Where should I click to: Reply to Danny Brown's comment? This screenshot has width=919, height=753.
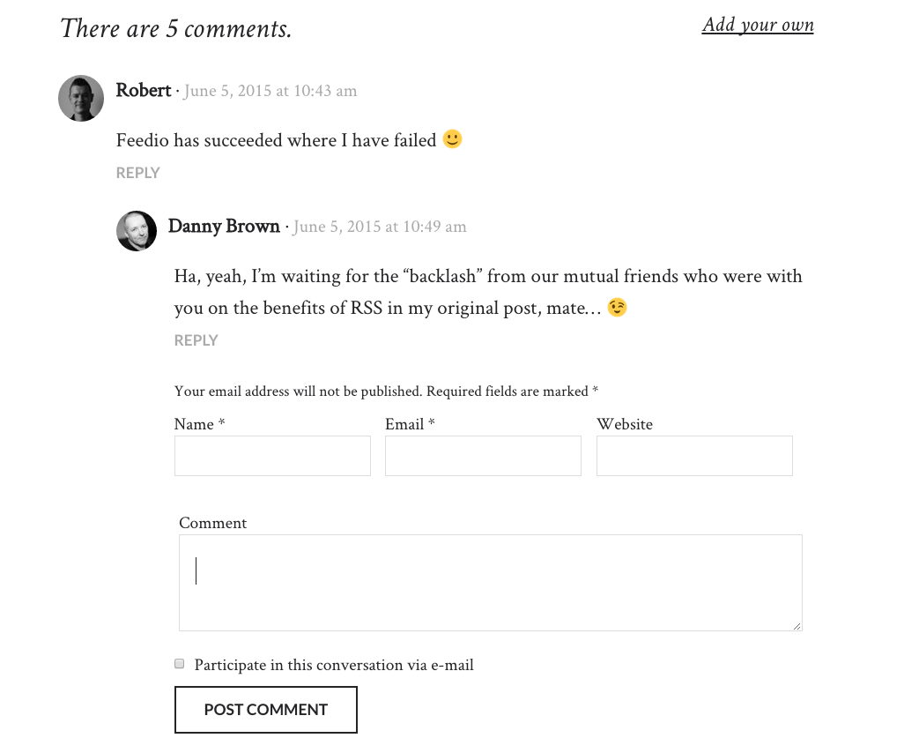196,340
